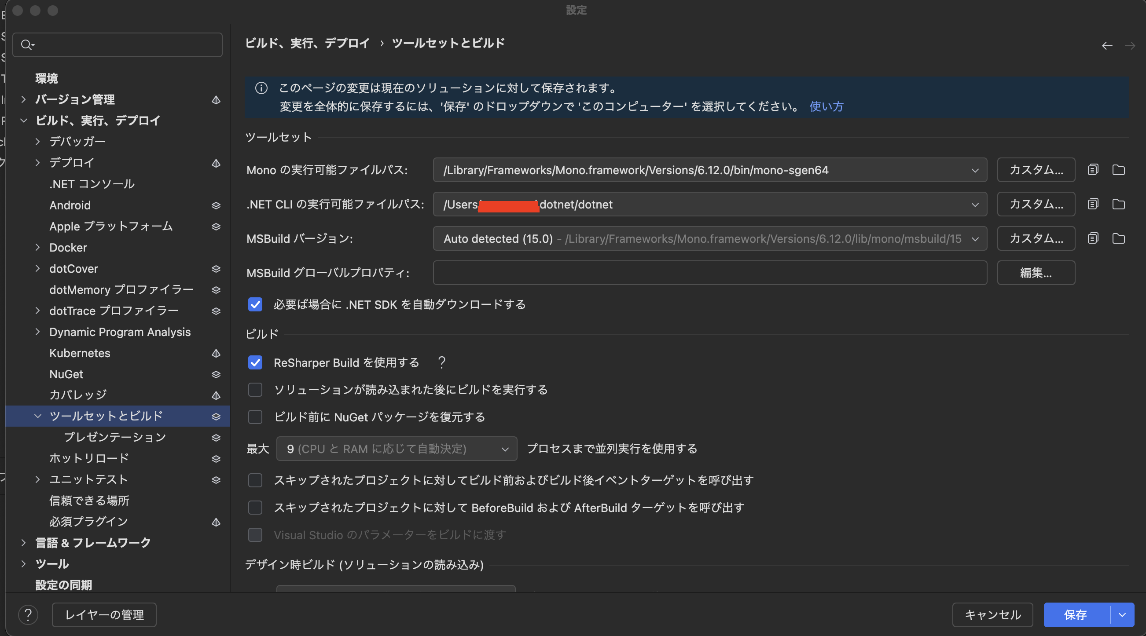This screenshot has width=1146, height=636.
Task: Uncheck 必要ば場合に .NET SDK を自動ダウンロードする
Action: (255, 305)
